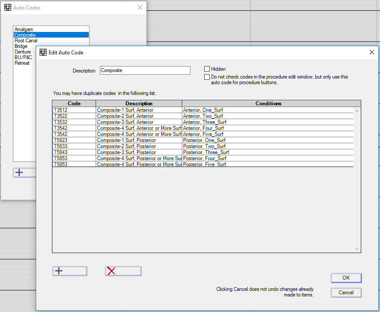Enable the Hidden checkbox
The height and width of the screenshot is (312, 380).
[x=207, y=69]
